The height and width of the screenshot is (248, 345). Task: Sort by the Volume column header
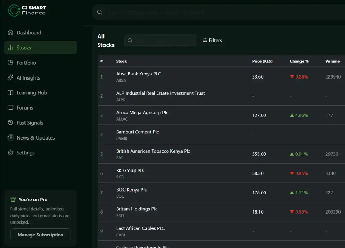pos(333,61)
